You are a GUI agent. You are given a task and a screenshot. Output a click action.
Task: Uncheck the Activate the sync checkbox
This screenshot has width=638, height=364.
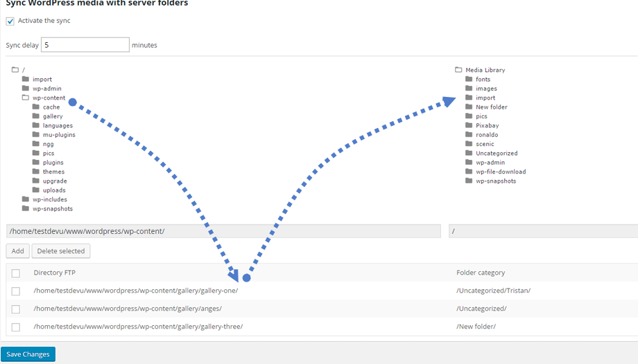pyautogui.click(x=10, y=21)
